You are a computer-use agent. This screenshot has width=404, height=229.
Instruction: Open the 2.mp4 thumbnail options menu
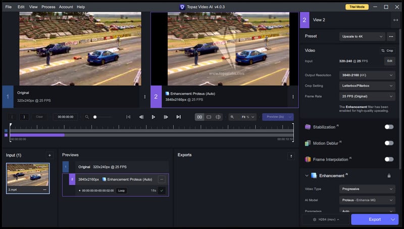click(x=45, y=190)
